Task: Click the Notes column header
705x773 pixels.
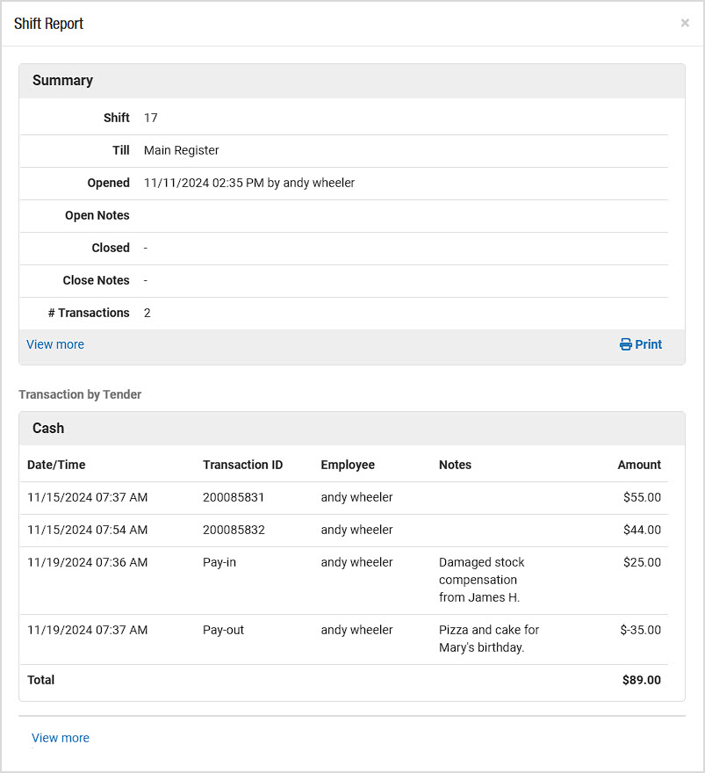Action: [455, 465]
